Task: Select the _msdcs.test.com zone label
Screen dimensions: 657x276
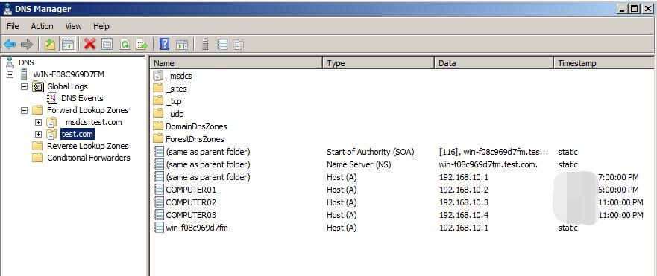Action: [x=91, y=123]
